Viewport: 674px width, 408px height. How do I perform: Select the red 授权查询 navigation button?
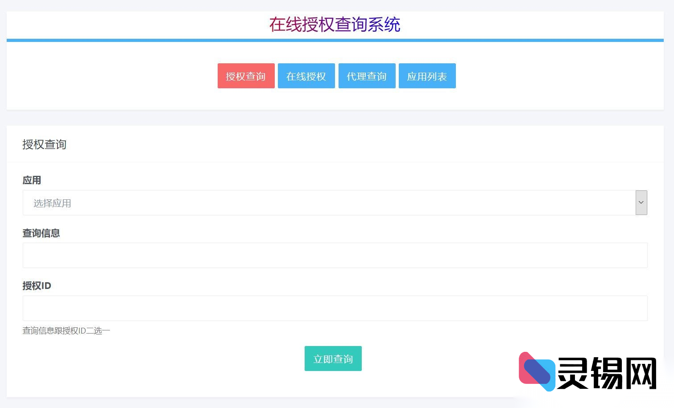pos(246,76)
